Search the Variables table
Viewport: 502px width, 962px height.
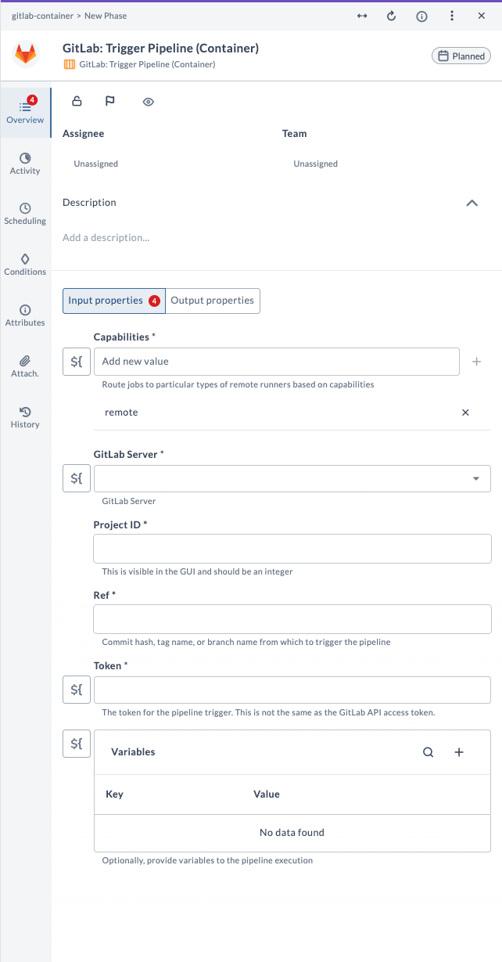[428, 752]
